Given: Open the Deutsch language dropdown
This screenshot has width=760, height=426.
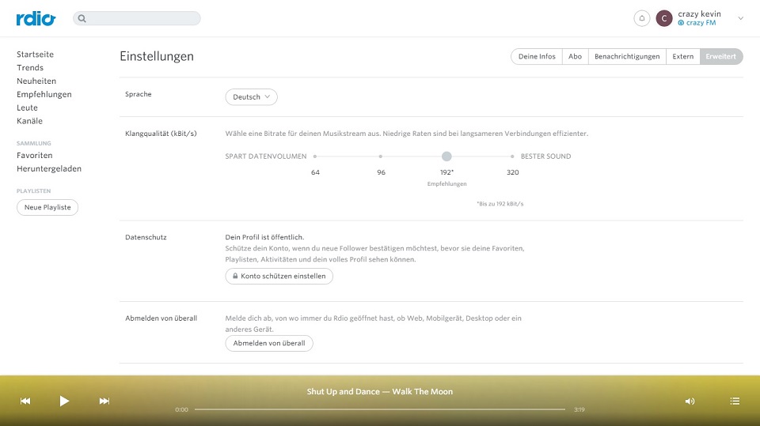Looking at the screenshot, I should coord(251,97).
